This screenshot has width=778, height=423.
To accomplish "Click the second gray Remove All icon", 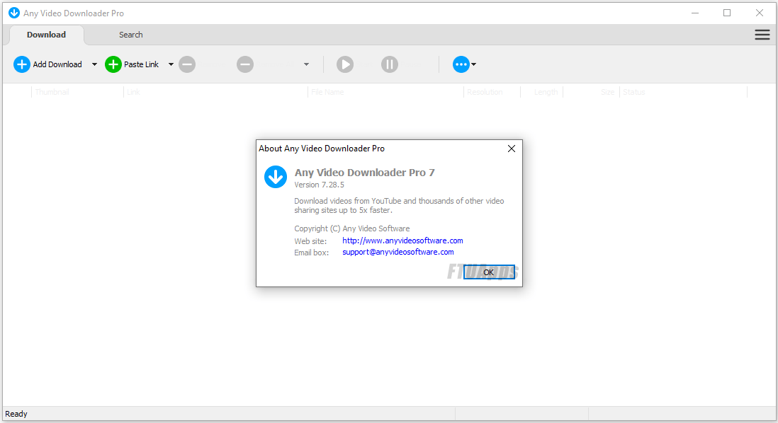I will (x=245, y=64).
